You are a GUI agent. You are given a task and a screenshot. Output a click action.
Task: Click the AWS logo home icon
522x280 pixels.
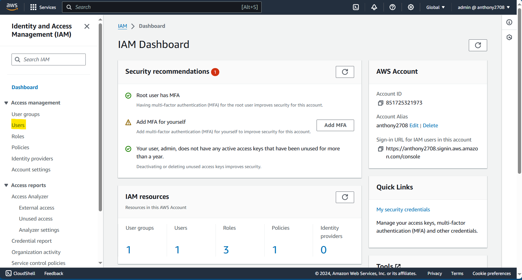[12, 7]
